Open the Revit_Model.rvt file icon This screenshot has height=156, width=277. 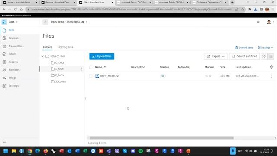pyautogui.click(x=97, y=76)
